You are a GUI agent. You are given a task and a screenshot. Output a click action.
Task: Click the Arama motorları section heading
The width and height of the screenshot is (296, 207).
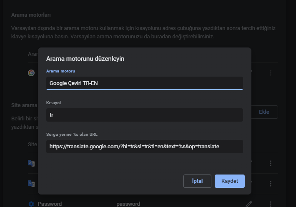(x=31, y=15)
